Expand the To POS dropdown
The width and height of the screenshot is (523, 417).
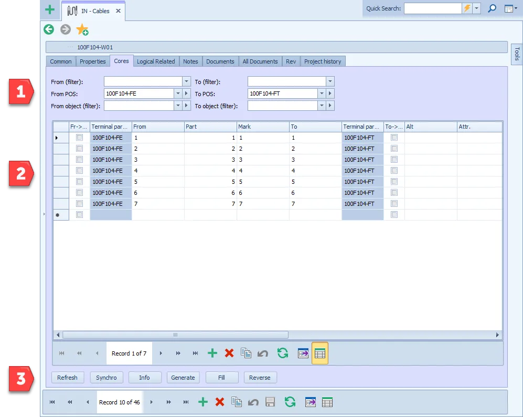pyautogui.click(x=322, y=93)
